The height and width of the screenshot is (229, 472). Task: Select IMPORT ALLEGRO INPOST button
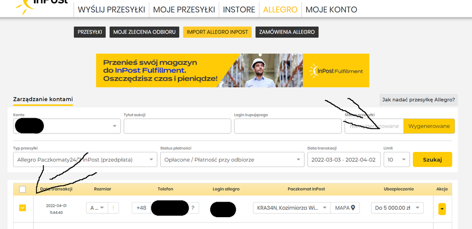click(217, 32)
